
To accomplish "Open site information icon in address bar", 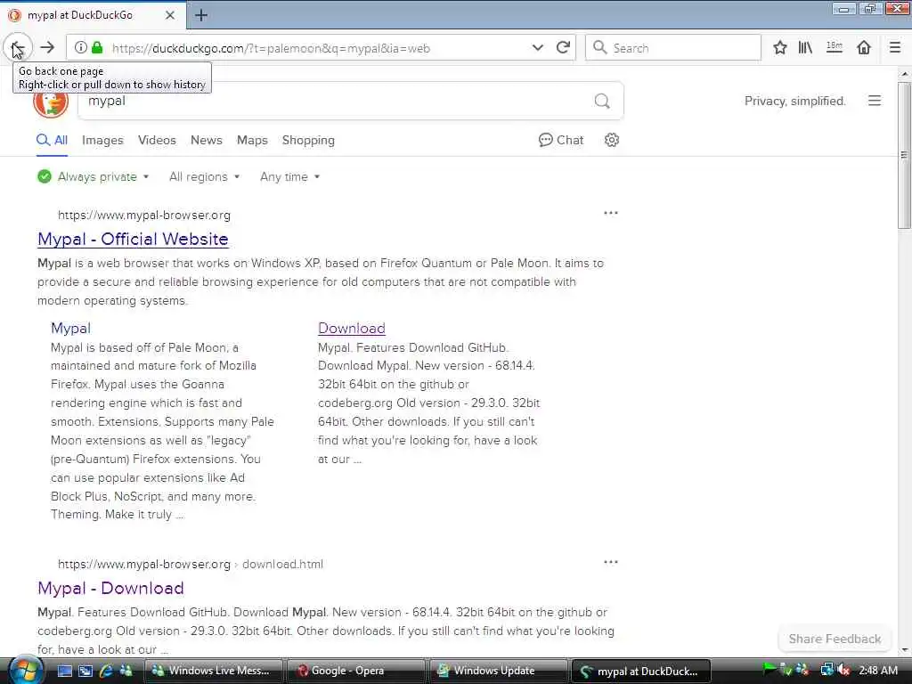I will pos(81,48).
